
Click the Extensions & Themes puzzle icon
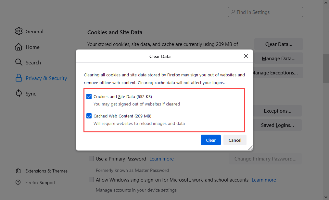[18, 171]
